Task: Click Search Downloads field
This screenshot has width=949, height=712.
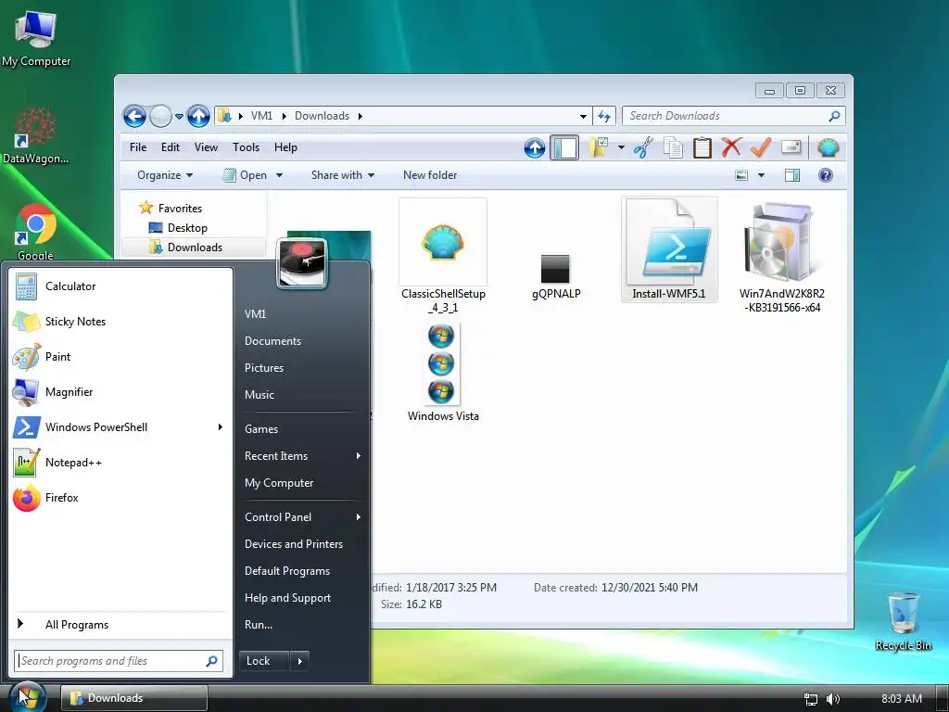Action: [x=734, y=116]
